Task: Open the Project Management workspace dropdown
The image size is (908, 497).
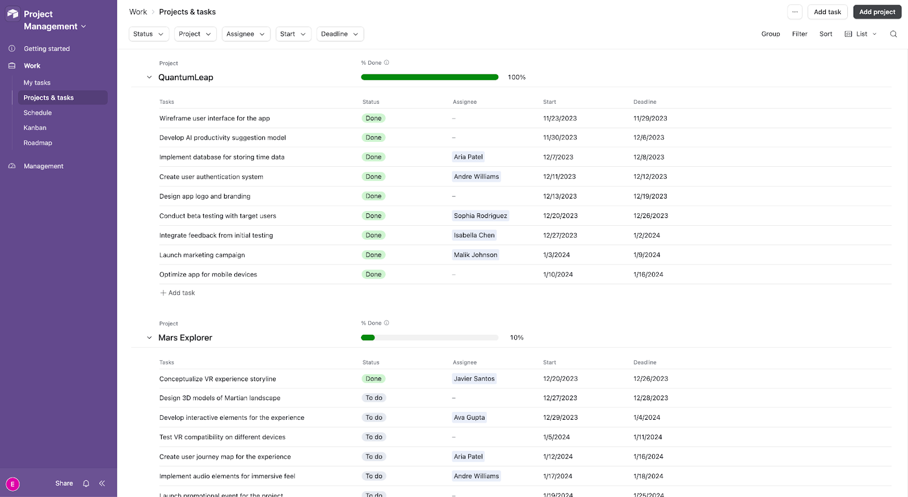Action: click(x=83, y=27)
